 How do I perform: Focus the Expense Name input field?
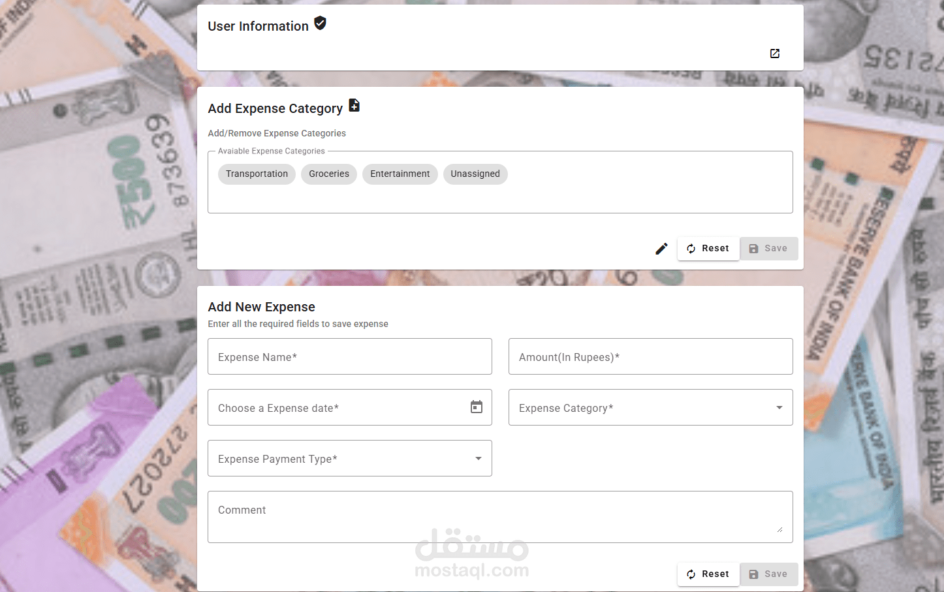click(x=349, y=357)
